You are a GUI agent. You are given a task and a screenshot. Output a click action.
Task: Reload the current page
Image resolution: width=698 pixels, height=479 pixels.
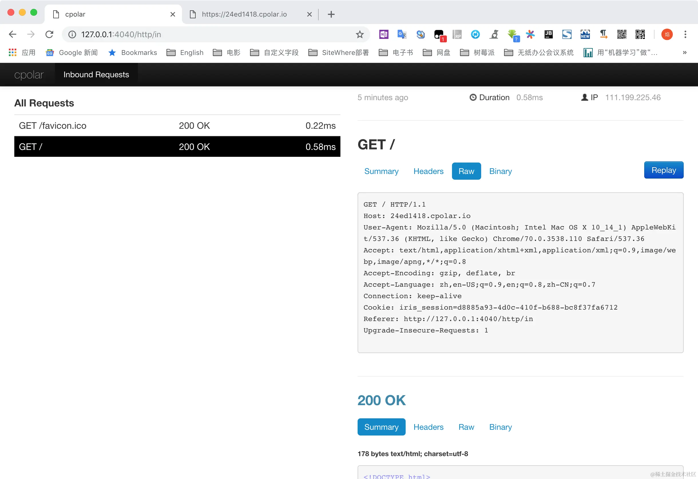[x=49, y=35]
